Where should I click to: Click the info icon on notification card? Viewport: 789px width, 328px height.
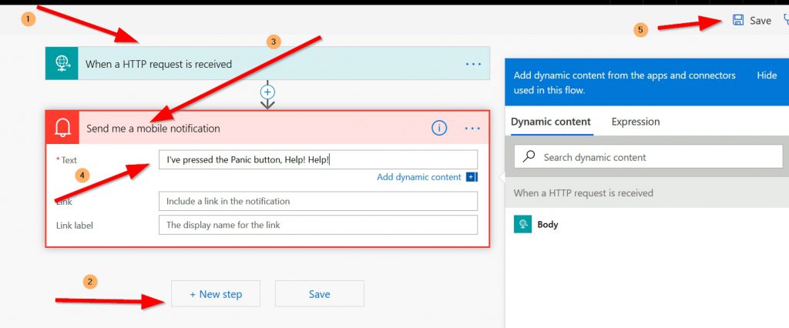coord(439,128)
